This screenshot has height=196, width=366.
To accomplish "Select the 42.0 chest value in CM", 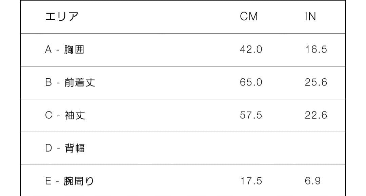I will 251,50.
